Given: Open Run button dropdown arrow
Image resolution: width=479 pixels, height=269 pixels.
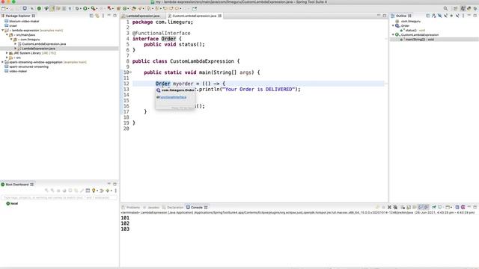Looking at the screenshot, I should [x=88, y=8].
